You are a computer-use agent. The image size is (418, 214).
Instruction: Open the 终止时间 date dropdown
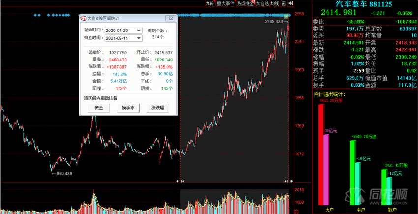[139, 38]
